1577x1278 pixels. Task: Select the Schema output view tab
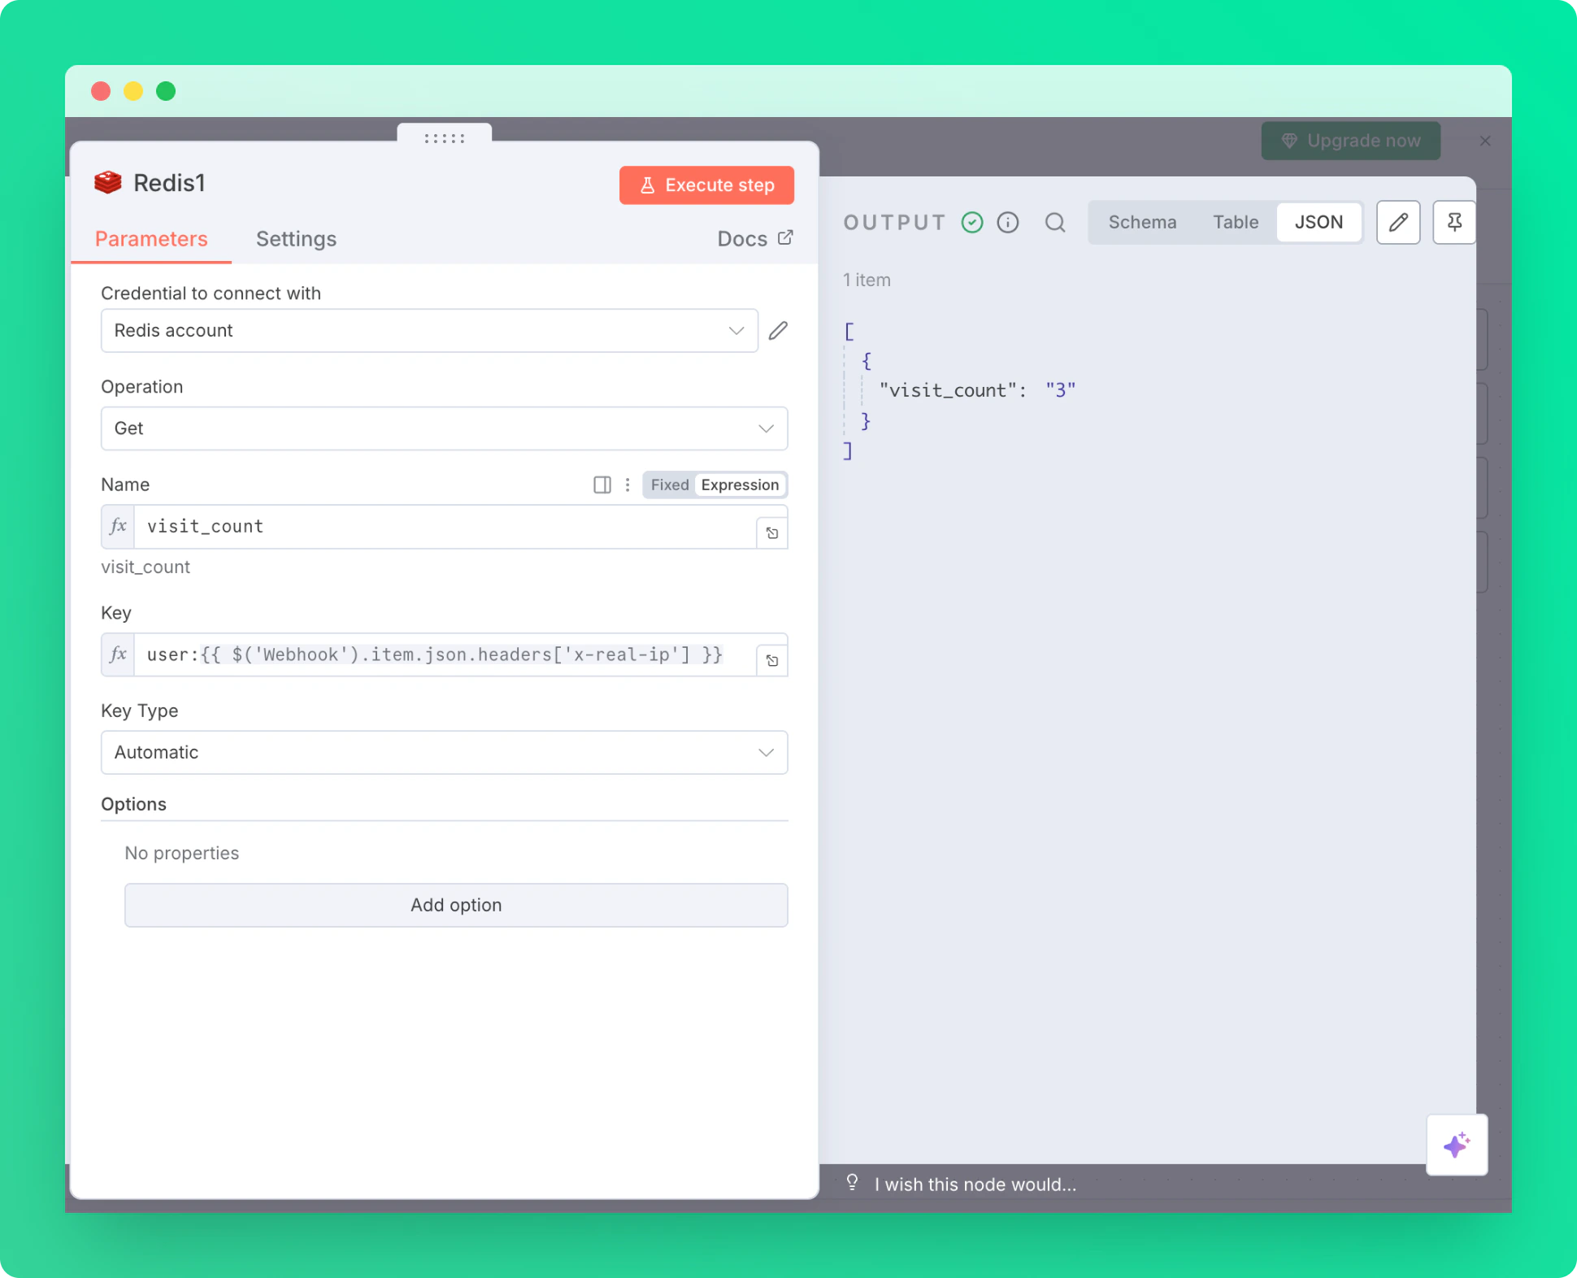pos(1141,222)
